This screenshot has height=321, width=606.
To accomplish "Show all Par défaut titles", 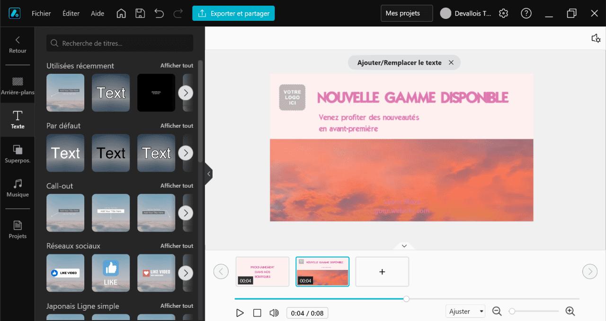I will pyautogui.click(x=177, y=125).
